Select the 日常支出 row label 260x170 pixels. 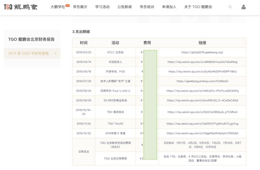click(x=84, y=152)
